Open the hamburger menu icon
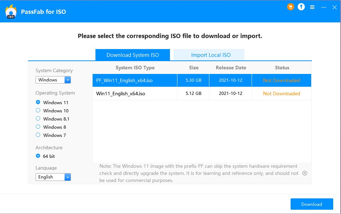 click(x=312, y=7)
